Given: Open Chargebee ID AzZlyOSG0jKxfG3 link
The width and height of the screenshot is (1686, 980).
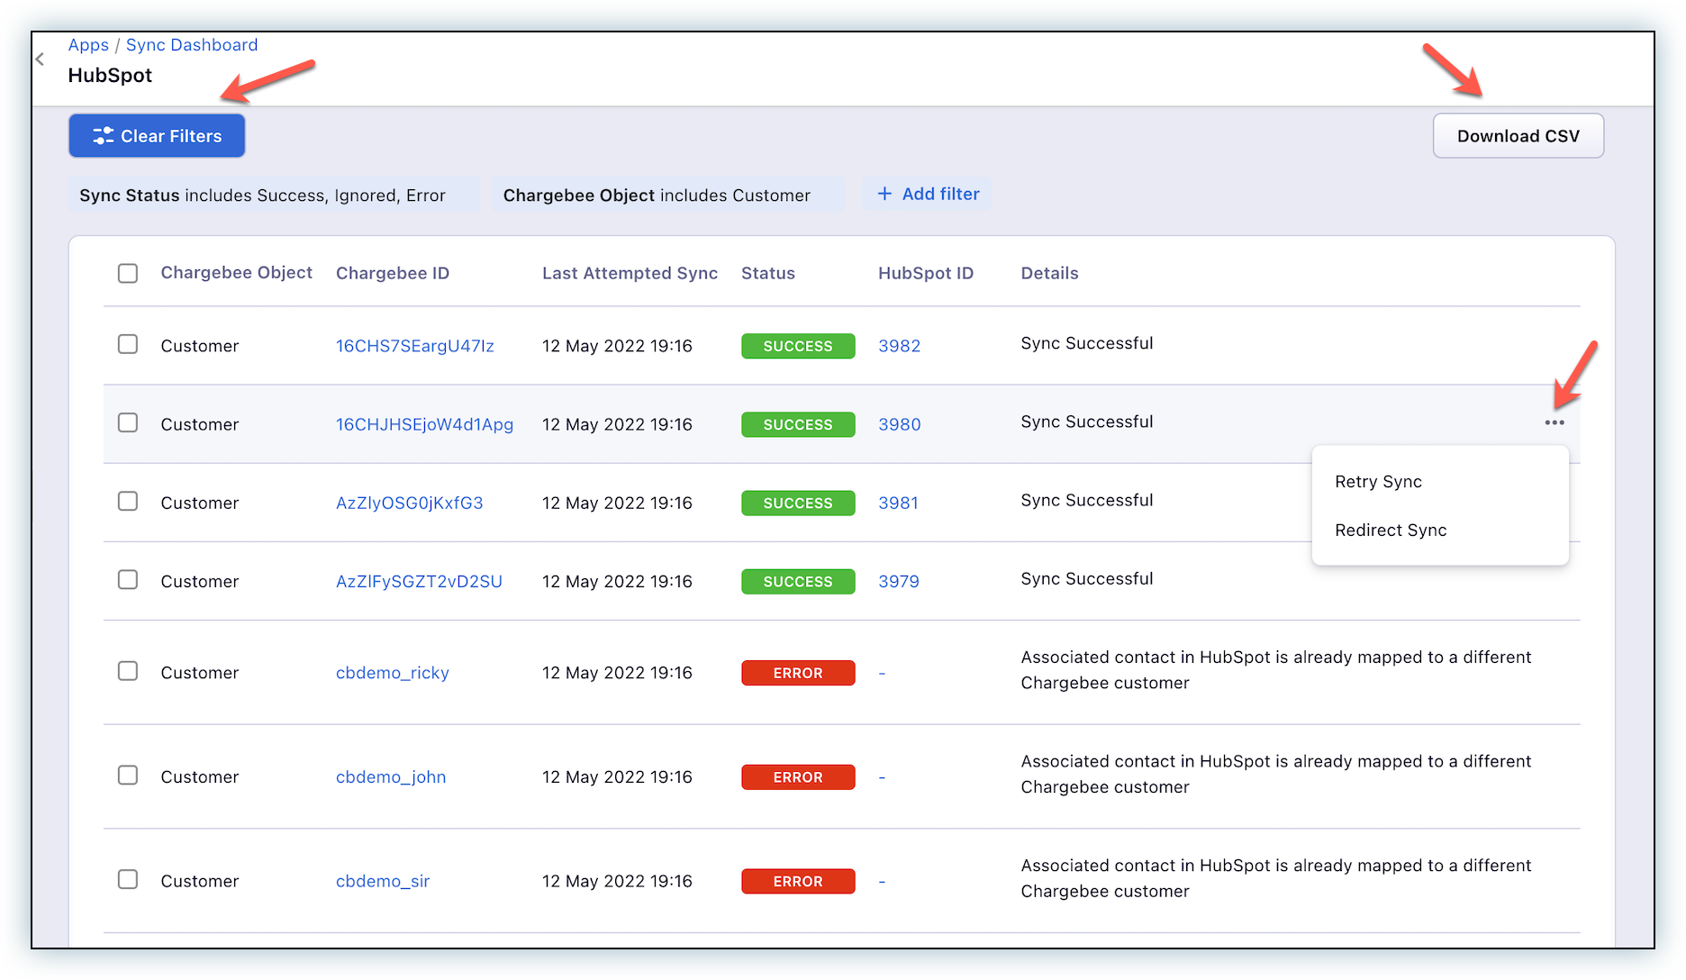Looking at the screenshot, I should (409, 503).
